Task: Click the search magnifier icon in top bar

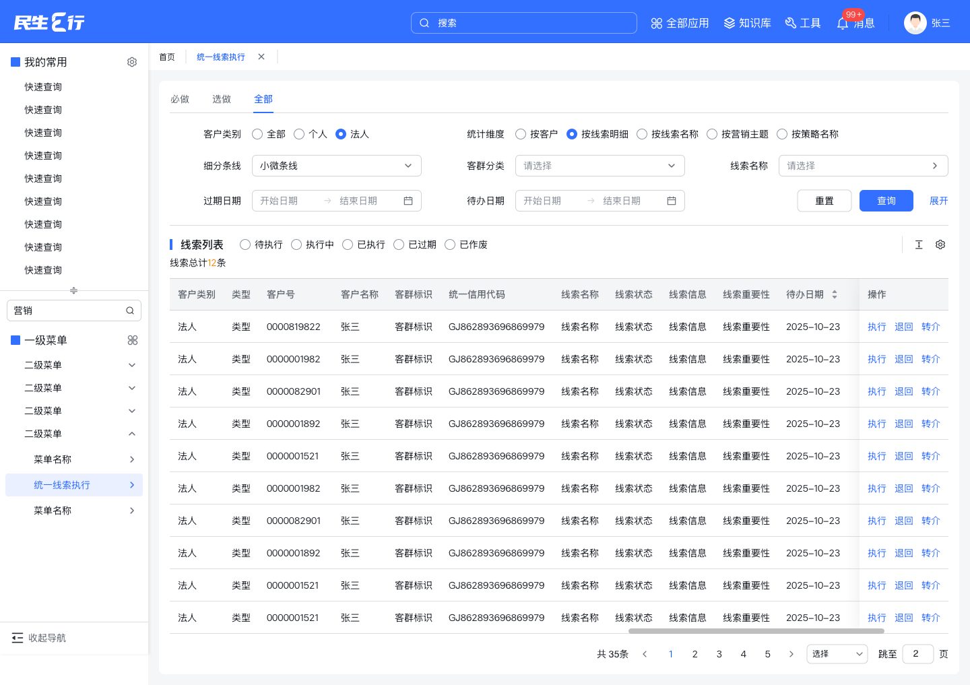Action: click(x=424, y=23)
